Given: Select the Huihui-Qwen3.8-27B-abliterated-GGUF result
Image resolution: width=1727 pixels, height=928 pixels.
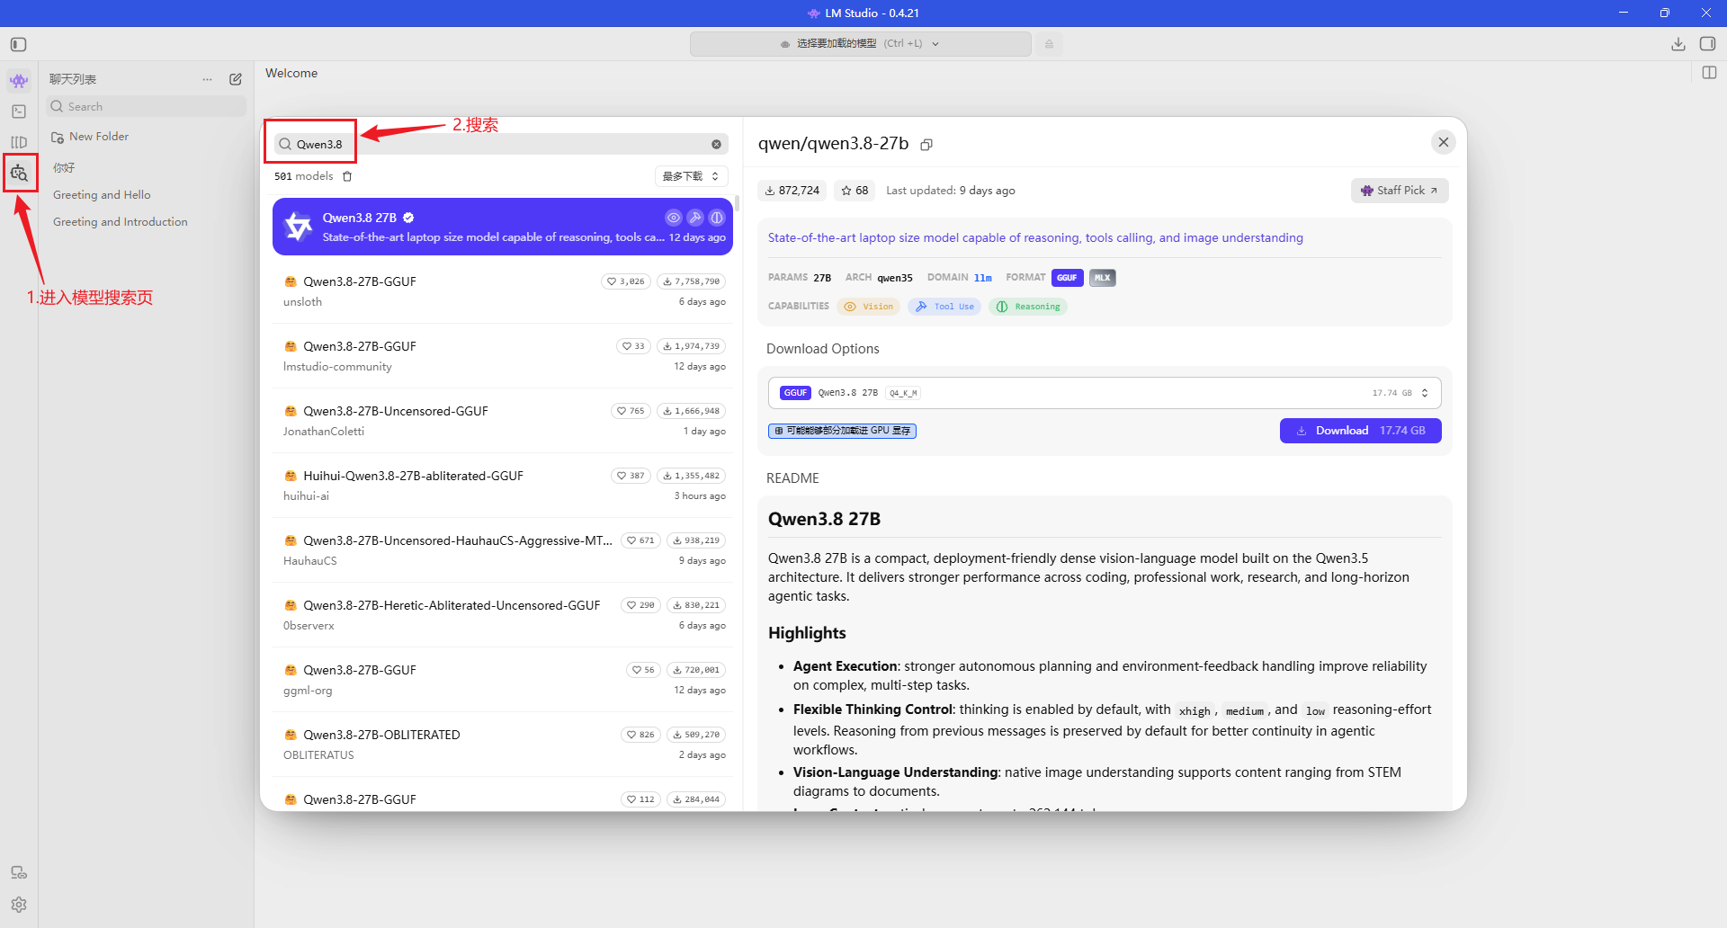Looking at the screenshot, I should pos(503,486).
